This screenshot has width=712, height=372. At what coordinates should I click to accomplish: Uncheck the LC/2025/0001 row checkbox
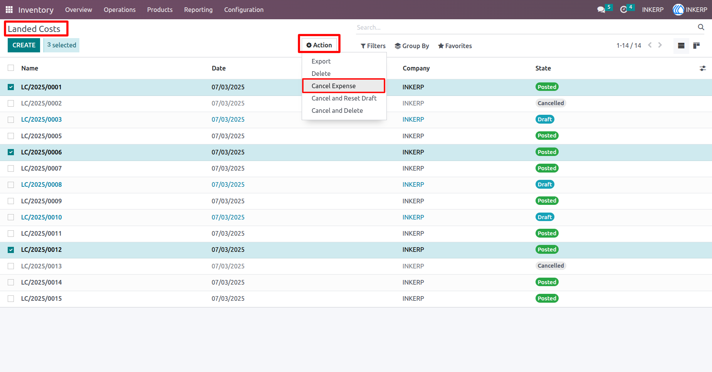(x=11, y=87)
